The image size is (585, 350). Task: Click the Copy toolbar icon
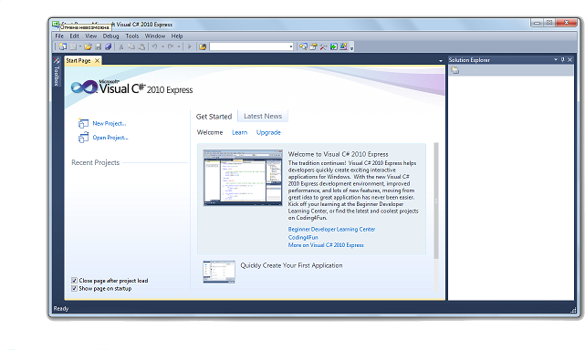(x=131, y=46)
